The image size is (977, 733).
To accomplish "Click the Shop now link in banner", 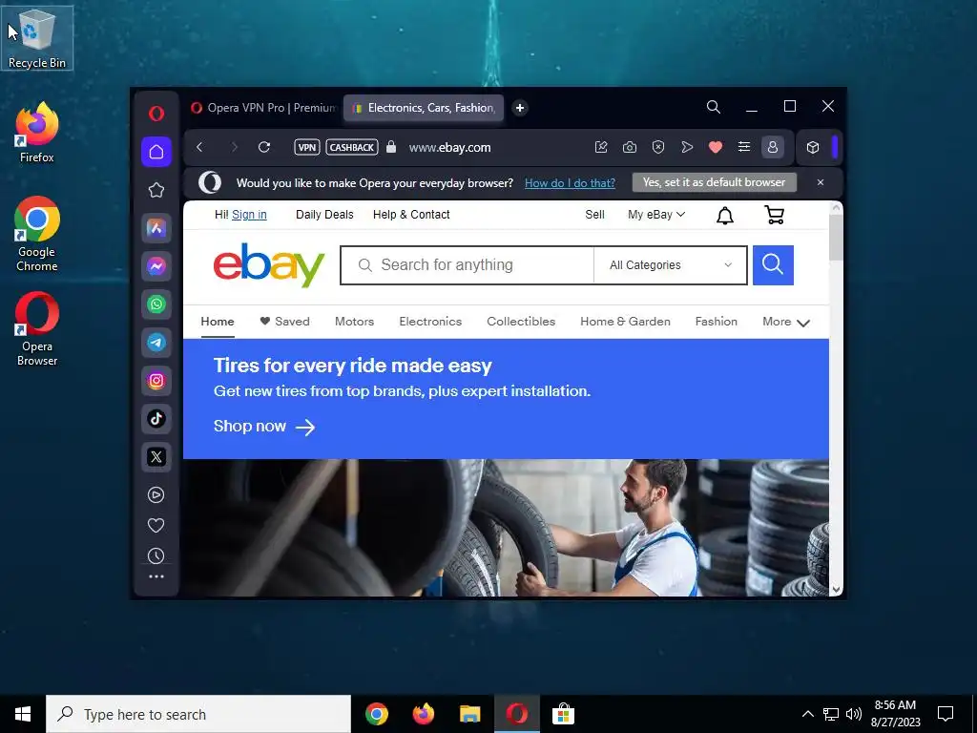I will point(264,427).
